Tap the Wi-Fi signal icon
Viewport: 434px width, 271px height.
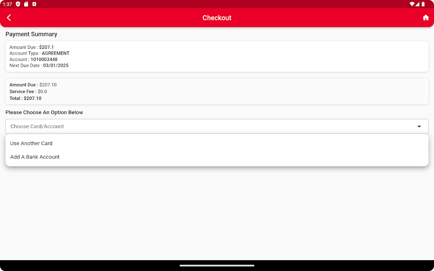point(412,4)
